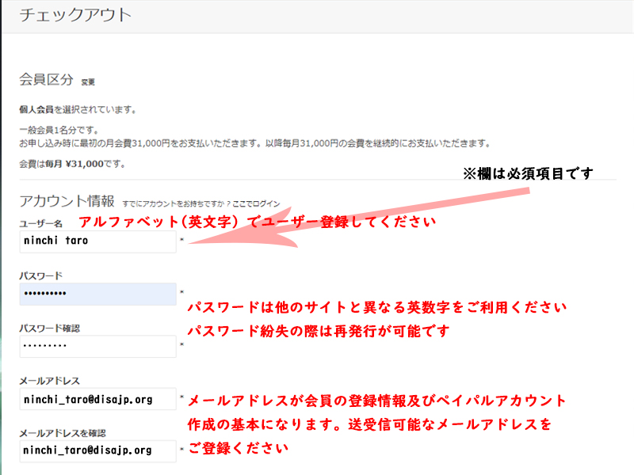
Task: Click the required asterisk beside username field
Action: point(181,239)
